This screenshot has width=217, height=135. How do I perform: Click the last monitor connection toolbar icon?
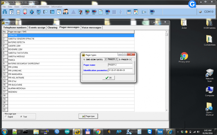152,12
